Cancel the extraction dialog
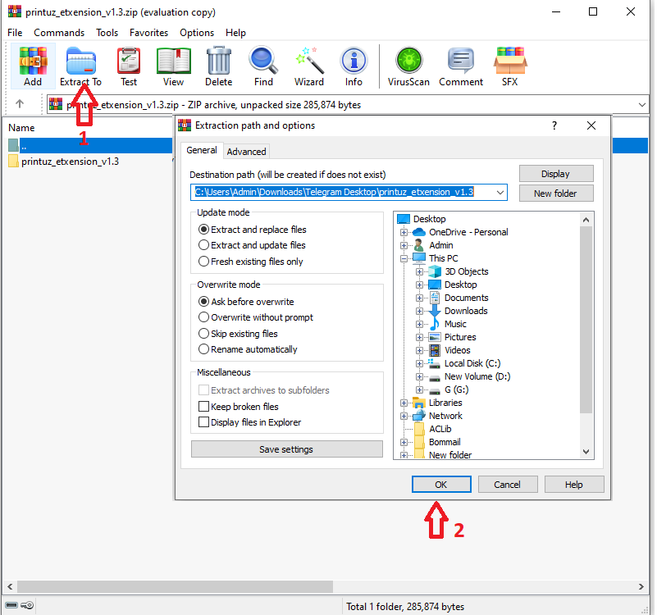The width and height of the screenshot is (657, 615). click(x=508, y=485)
